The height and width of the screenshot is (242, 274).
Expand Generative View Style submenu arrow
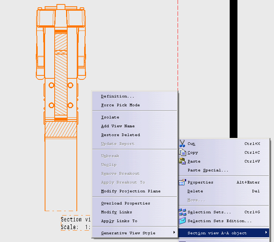click(174, 232)
